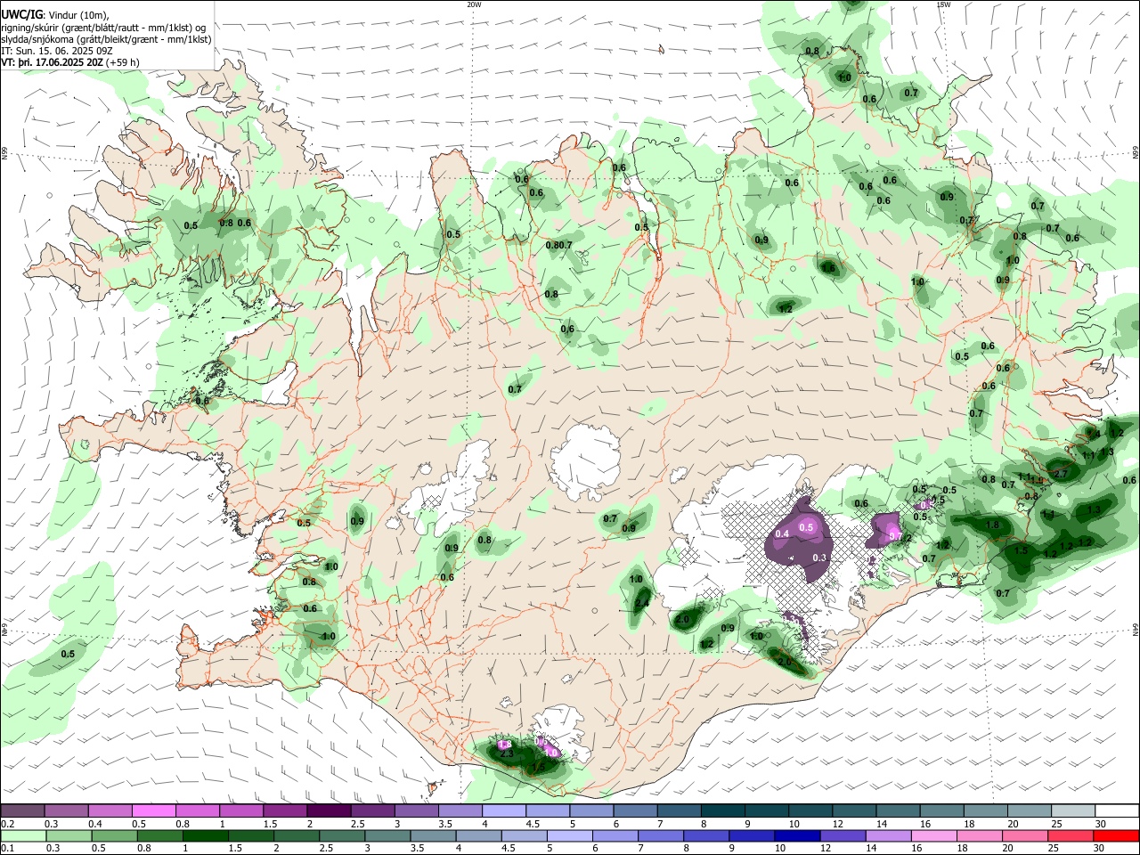This screenshot has height=855, width=1140.
Task: Select the darkest green rain swatch labeled 1
Action: coord(205,835)
